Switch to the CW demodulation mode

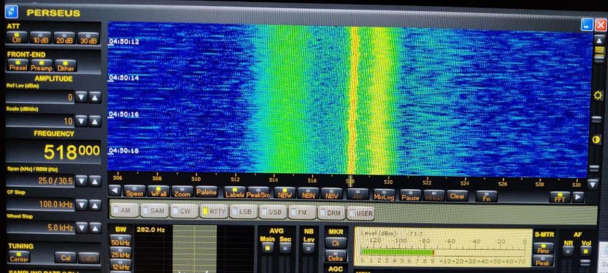[x=183, y=212]
